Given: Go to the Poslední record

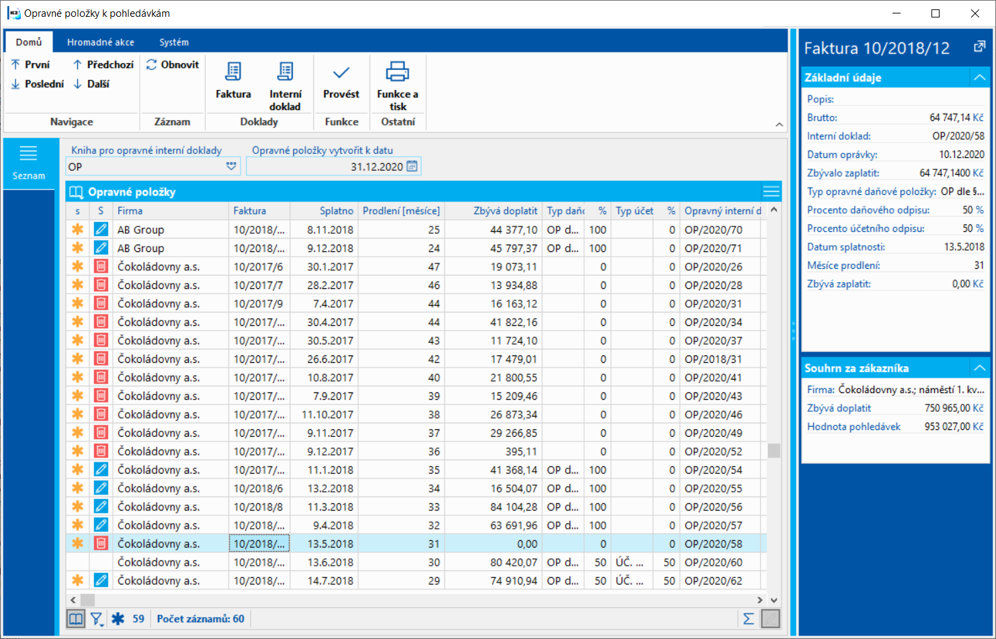Looking at the screenshot, I should 38,84.
